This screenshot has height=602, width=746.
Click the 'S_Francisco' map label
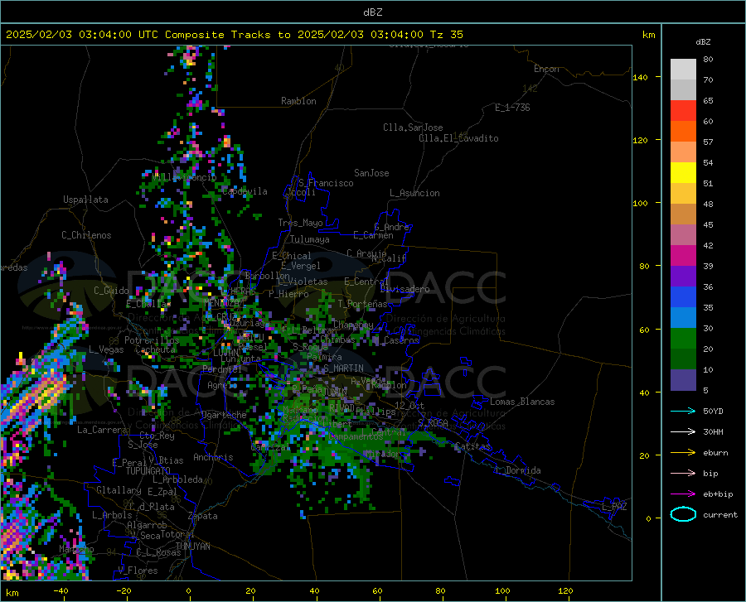[x=326, y=183]
